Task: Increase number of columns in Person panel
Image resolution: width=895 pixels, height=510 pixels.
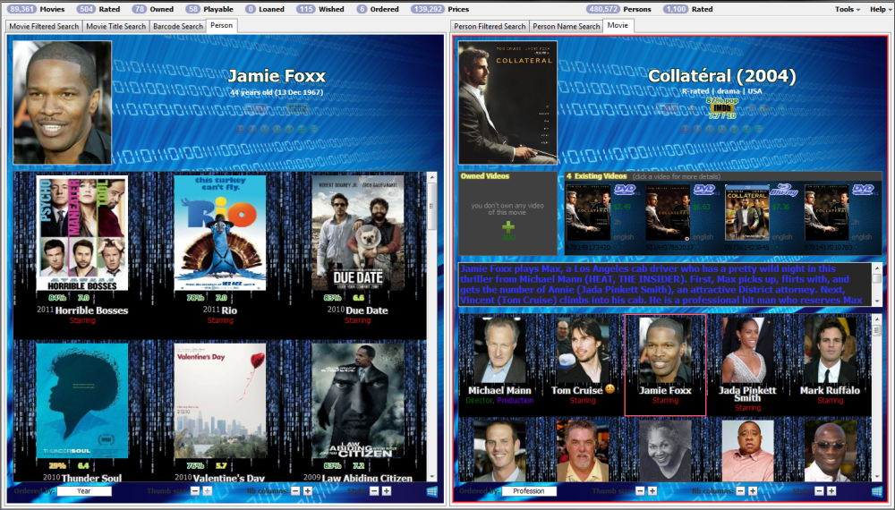Action: pyautogui.click(x=308, y=491)
